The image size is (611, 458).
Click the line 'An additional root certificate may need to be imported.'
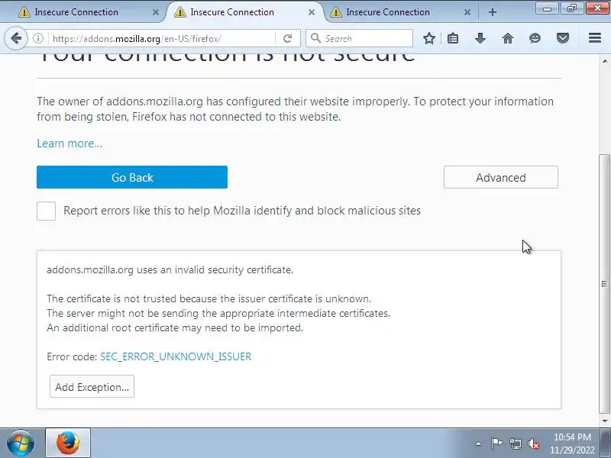coord(175,327)
